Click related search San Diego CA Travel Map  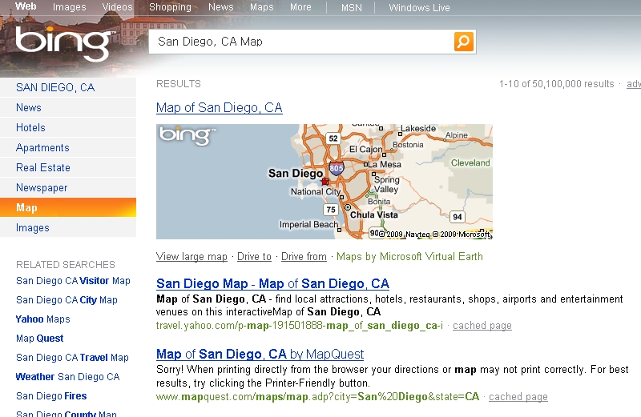pos(72,358)
